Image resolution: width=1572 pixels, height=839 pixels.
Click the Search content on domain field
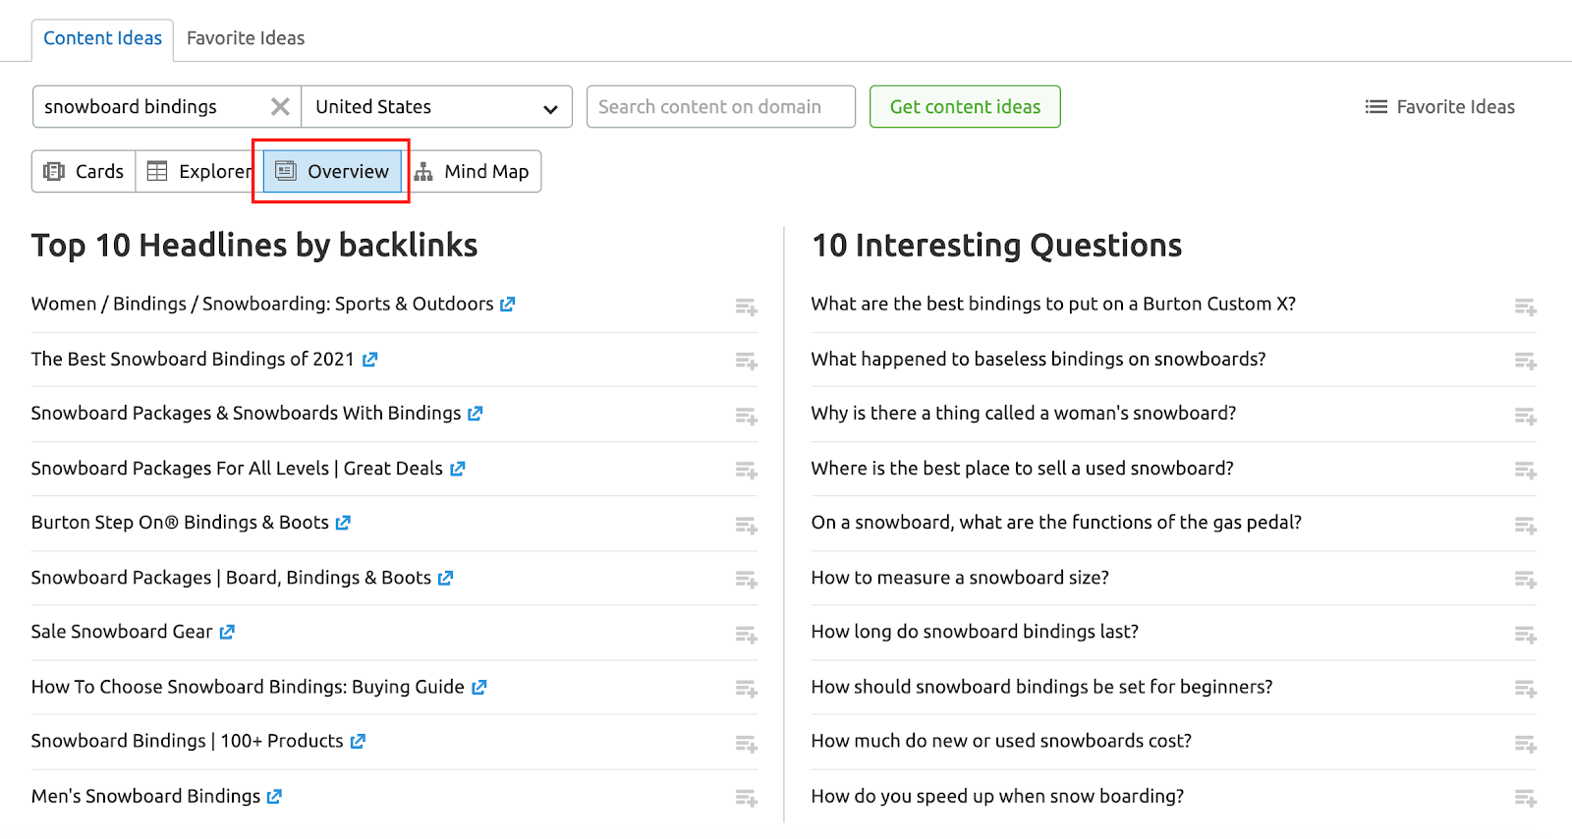[721, 107]
